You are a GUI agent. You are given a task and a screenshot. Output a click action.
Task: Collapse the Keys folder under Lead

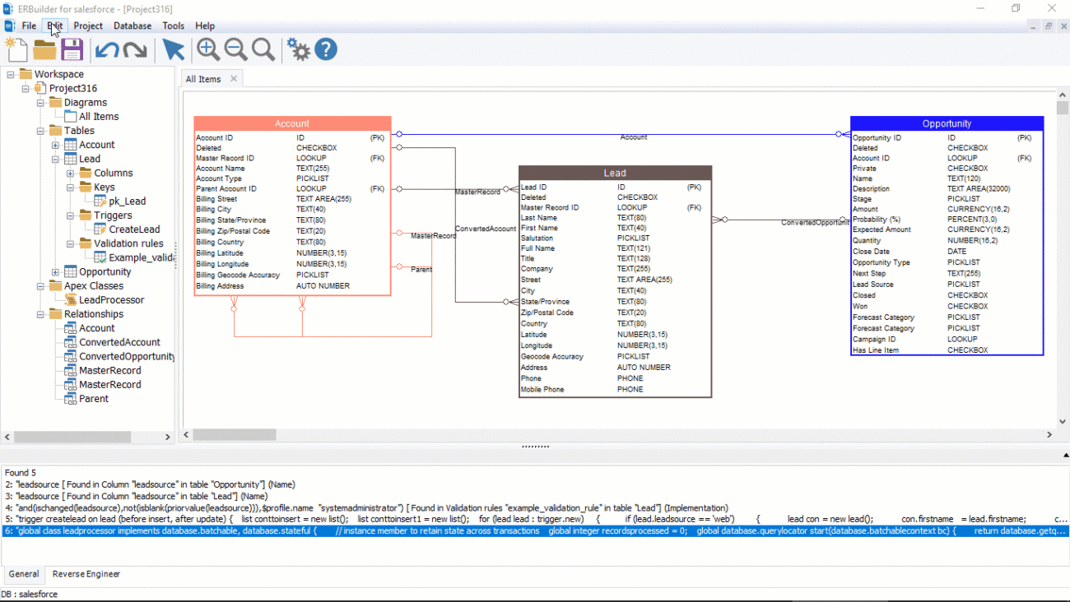(70, 187)
